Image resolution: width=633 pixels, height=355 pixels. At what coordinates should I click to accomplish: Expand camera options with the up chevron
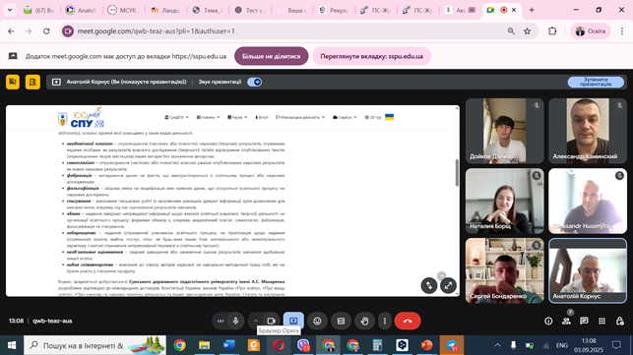(x=256, y=321)
